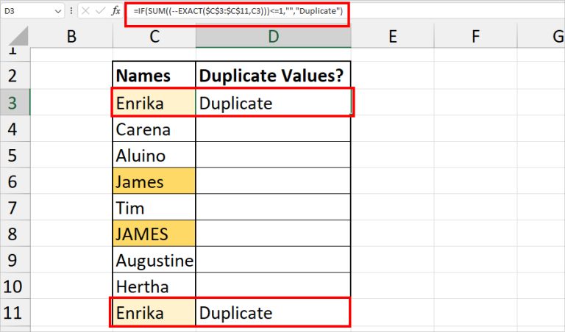This screenshot has height=332, width=565.
Task: Select row 3 header
Action: pyautogui.click(x=15, y=104)
